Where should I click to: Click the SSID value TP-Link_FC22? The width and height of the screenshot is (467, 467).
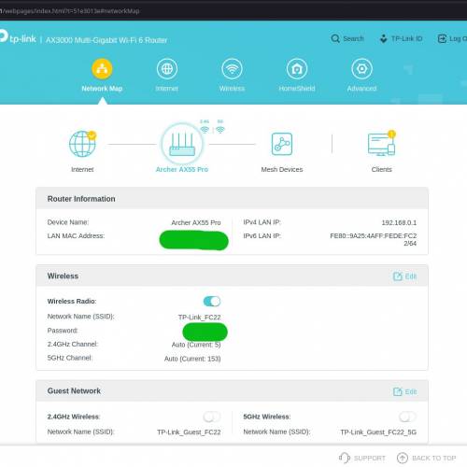pos(199,318)
